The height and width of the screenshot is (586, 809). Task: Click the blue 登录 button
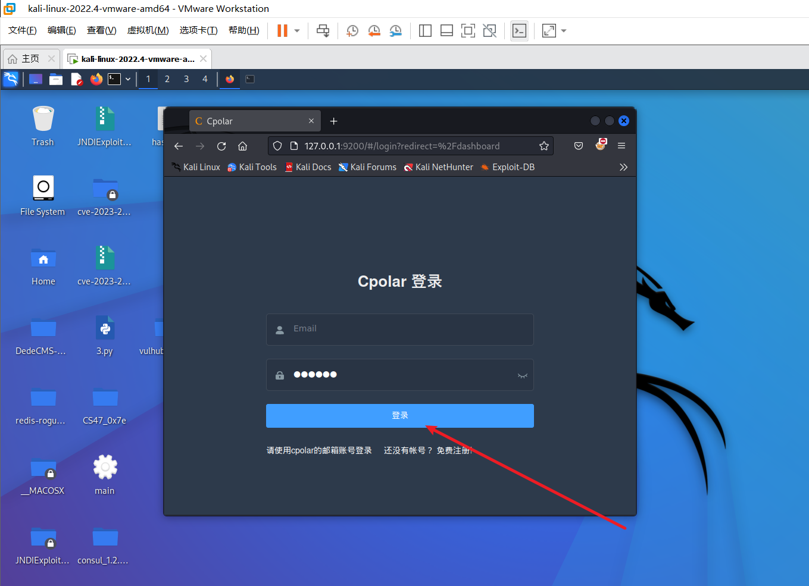[x=400, y=416]
